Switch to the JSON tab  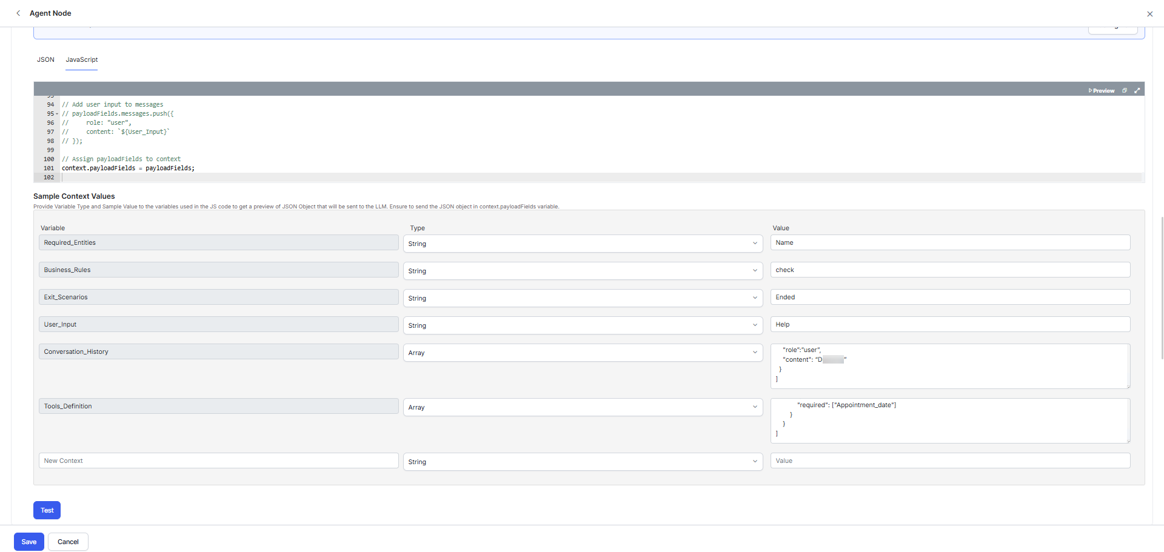45,60
